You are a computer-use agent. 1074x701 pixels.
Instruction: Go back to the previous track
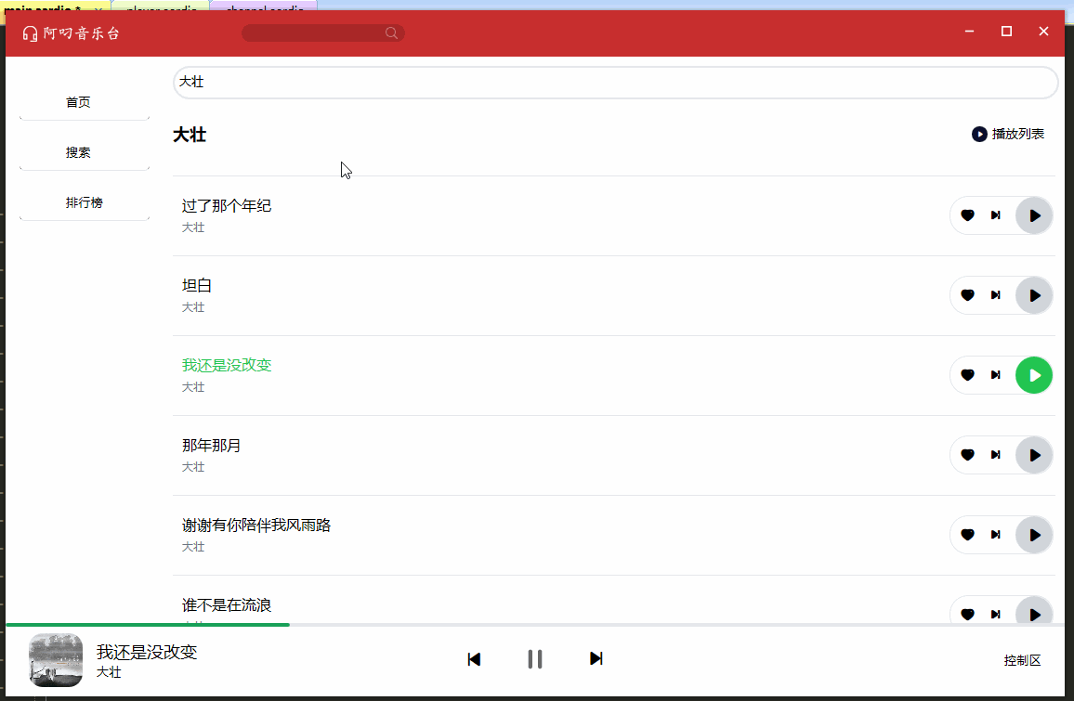[x=474, y=659]
